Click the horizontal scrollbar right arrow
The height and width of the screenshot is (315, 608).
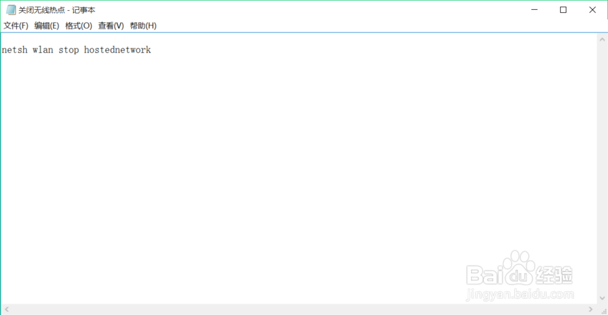coord(590,309)
